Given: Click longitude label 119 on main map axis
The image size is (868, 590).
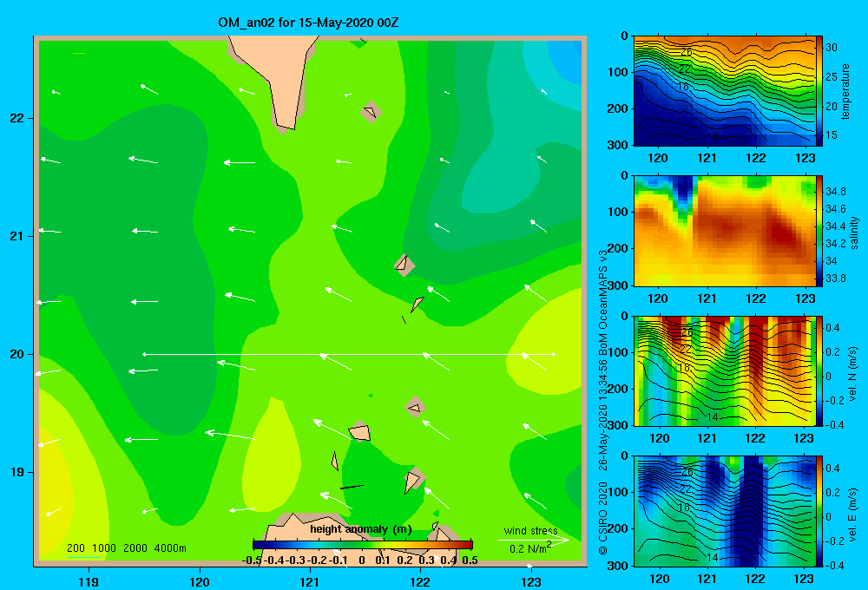Looking at the screenshot, I should pos(89,581).
